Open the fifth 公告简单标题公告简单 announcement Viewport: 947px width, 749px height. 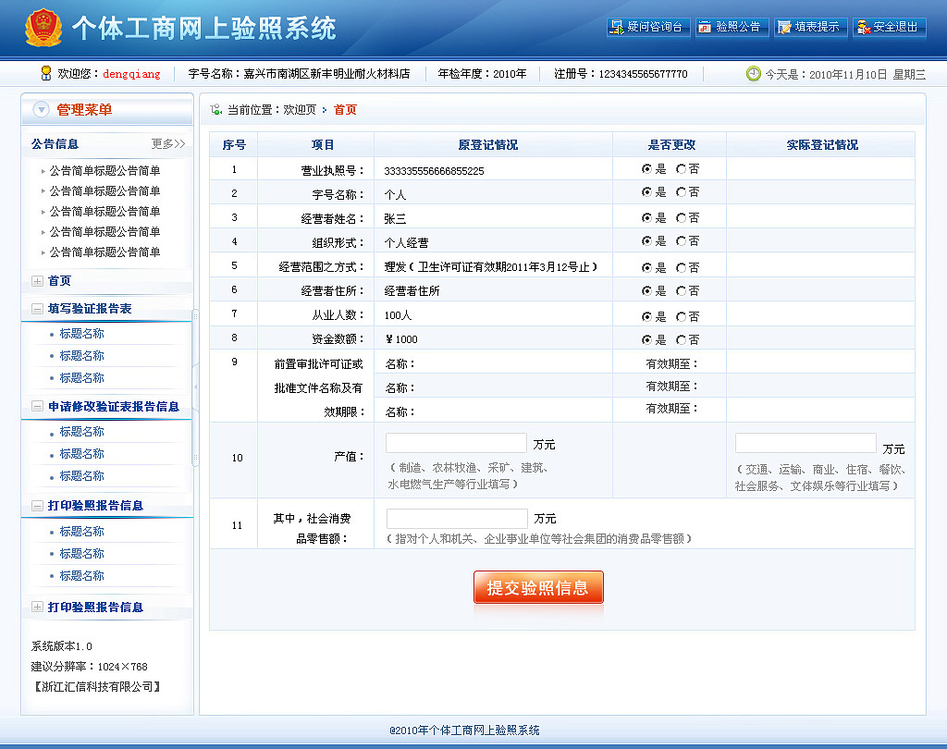point(105,252)
